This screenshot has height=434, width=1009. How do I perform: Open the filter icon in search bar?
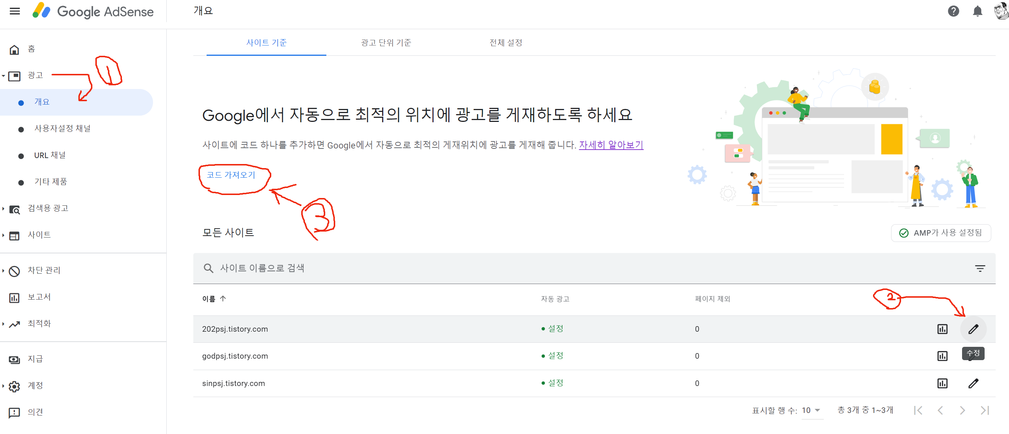point(980,269)
